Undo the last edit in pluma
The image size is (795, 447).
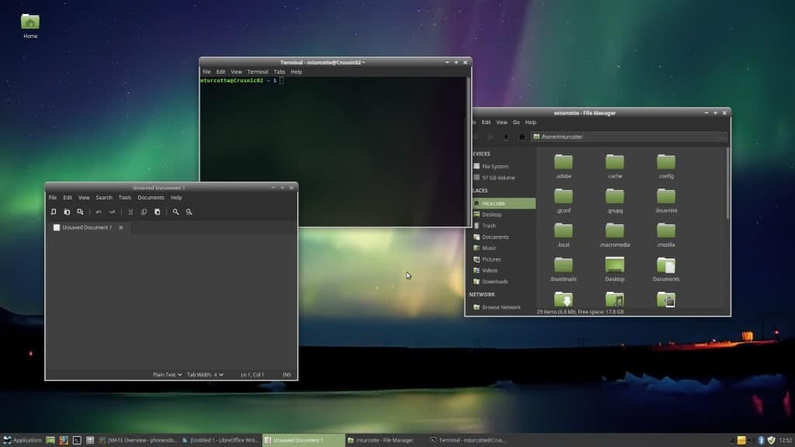(x=99, y=212)
